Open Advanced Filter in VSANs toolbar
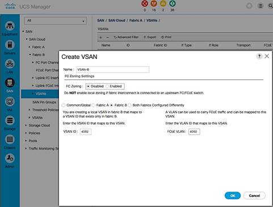This screenshot has height=207, width=273. click(126, 37)
